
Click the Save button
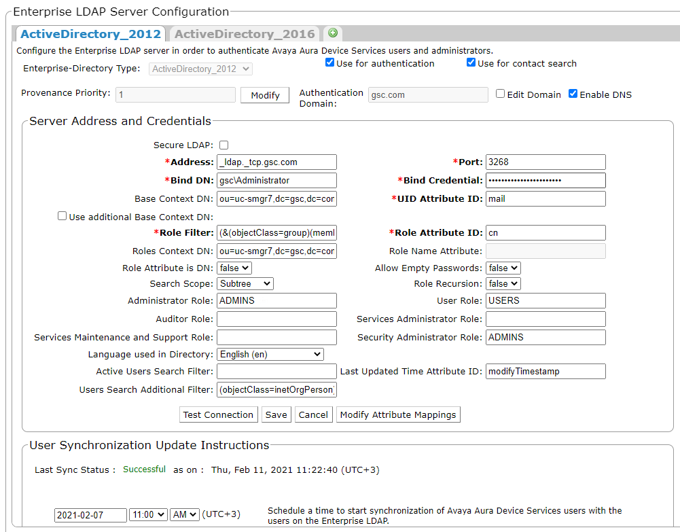[x=276, y=414]
